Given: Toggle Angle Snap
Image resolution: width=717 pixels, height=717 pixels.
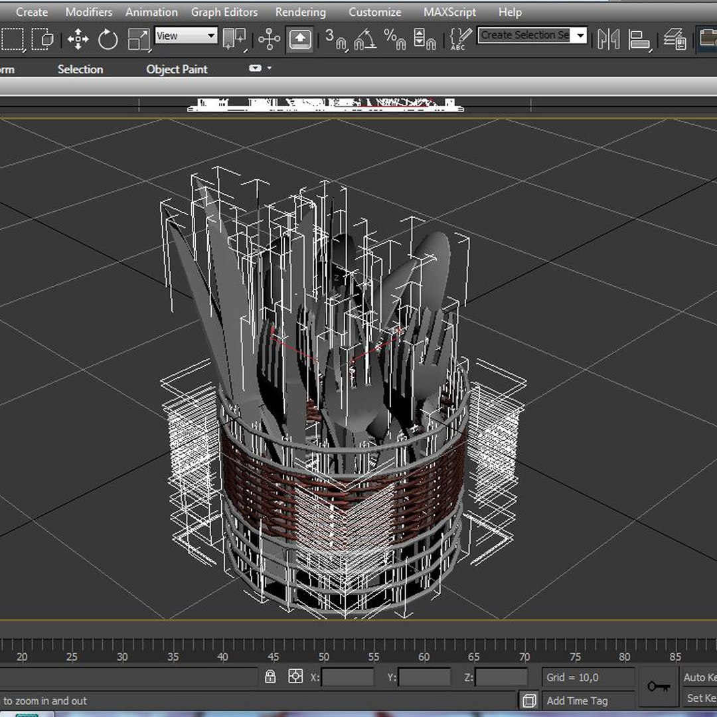Looking at the screenshot, I should (365, 39).
